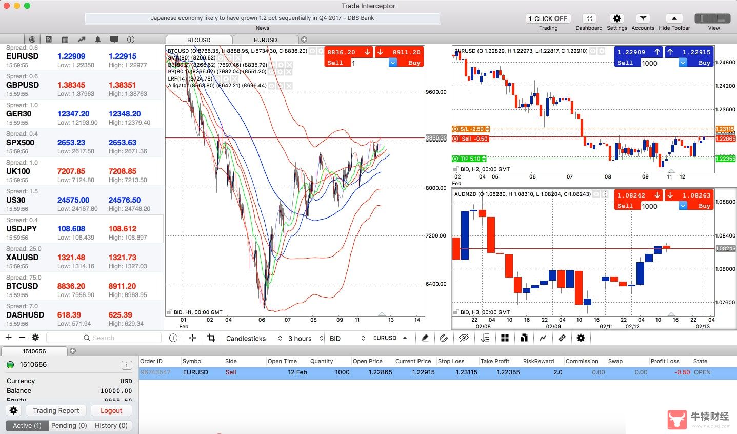Add a symbol with the plus below quotes

point(9,338)
